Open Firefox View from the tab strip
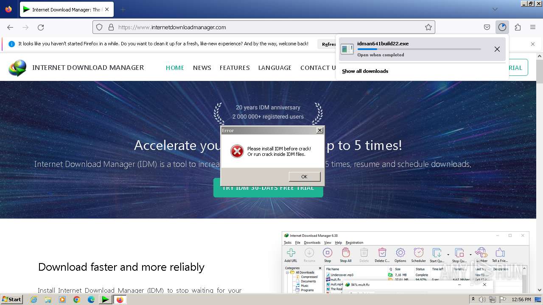Screen dimensions: 543x305 8,9
